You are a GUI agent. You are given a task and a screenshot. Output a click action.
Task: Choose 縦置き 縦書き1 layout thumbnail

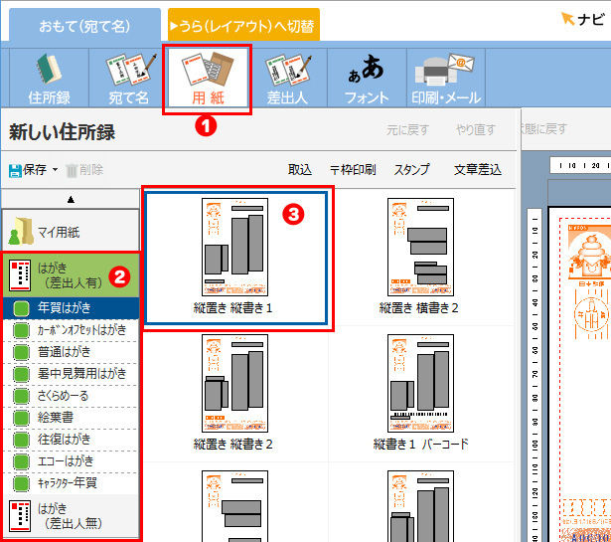(x=236, y=258)
